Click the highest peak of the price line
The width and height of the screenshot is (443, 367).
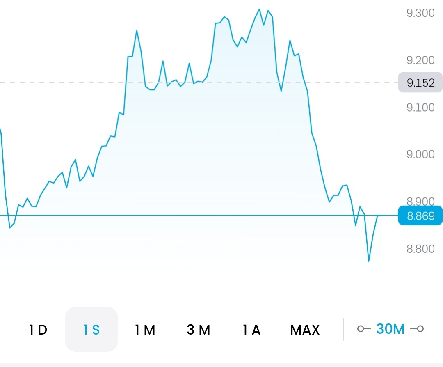259,9
